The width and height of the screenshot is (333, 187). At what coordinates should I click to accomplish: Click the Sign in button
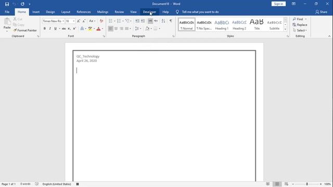[278, 4]
